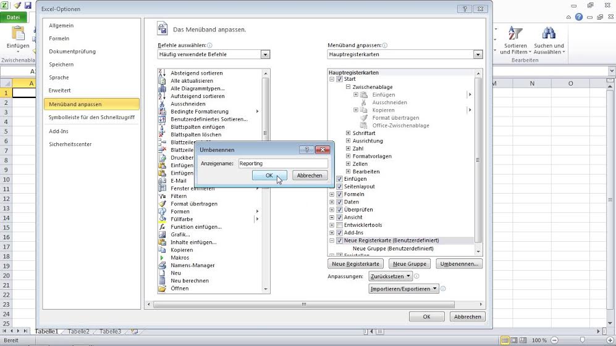Screen dimensions: 616x346
Task: Click the Blattspalten einfügen icon
Action: (x=162, y=126)
